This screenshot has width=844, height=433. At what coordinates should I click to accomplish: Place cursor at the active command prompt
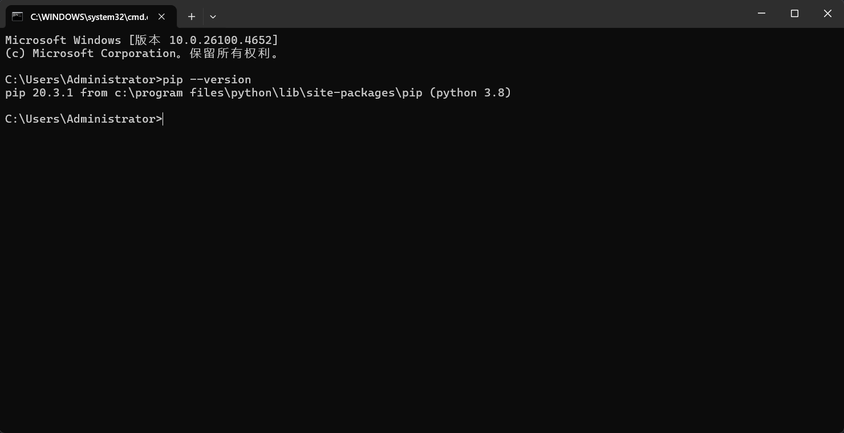coord(163,119)
